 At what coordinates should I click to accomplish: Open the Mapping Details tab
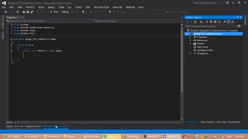tap(33, 126)
